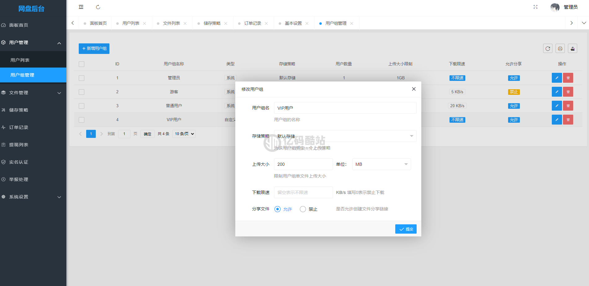
Task: Switch to the 用户列表 tab
Action: pyautogui.click(x=131, y=23)
